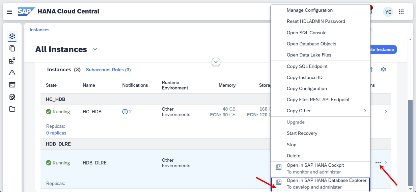This screenshot has width=416, height=192.
Task: Open the Alerts triangle sidebar icon
Action: 12,73
